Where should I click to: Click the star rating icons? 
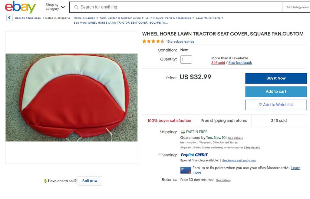coord(153,41)
